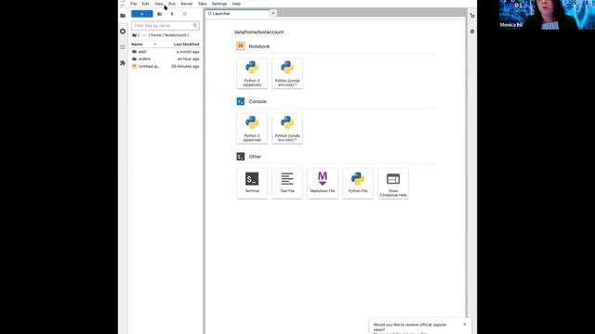Sort files by Name column
The height and width of the screenshot is (334, 595).
point(137,45)
